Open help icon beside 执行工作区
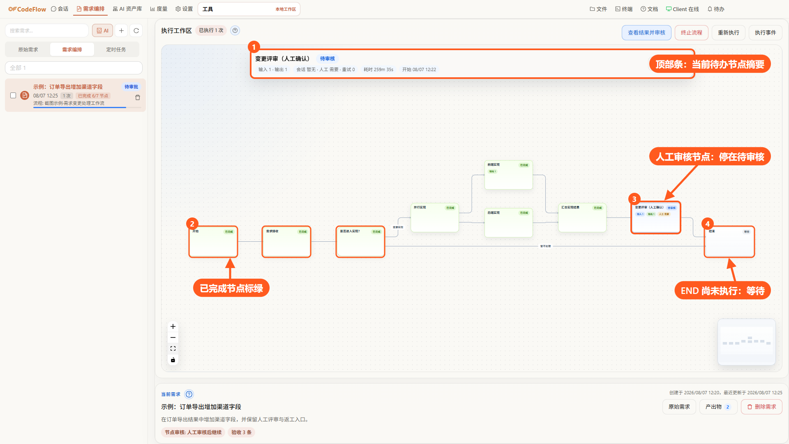The height and width of the screenshot is (444, 789). pyautogui.click(x=235, y=30)
